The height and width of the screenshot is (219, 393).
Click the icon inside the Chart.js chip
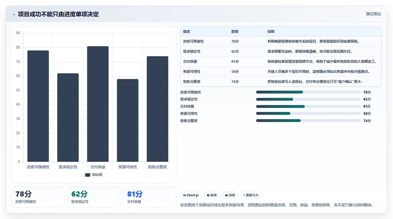pyautogui.click(x=185, y=195)
